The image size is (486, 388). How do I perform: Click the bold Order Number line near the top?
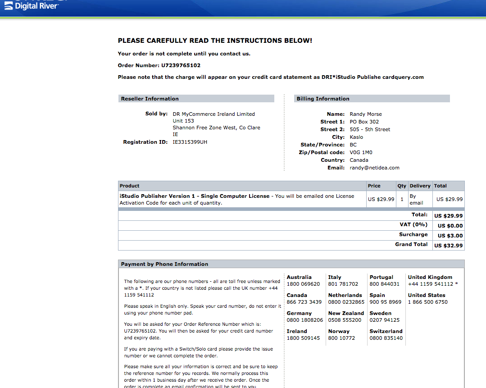click(x=159, y=65)
